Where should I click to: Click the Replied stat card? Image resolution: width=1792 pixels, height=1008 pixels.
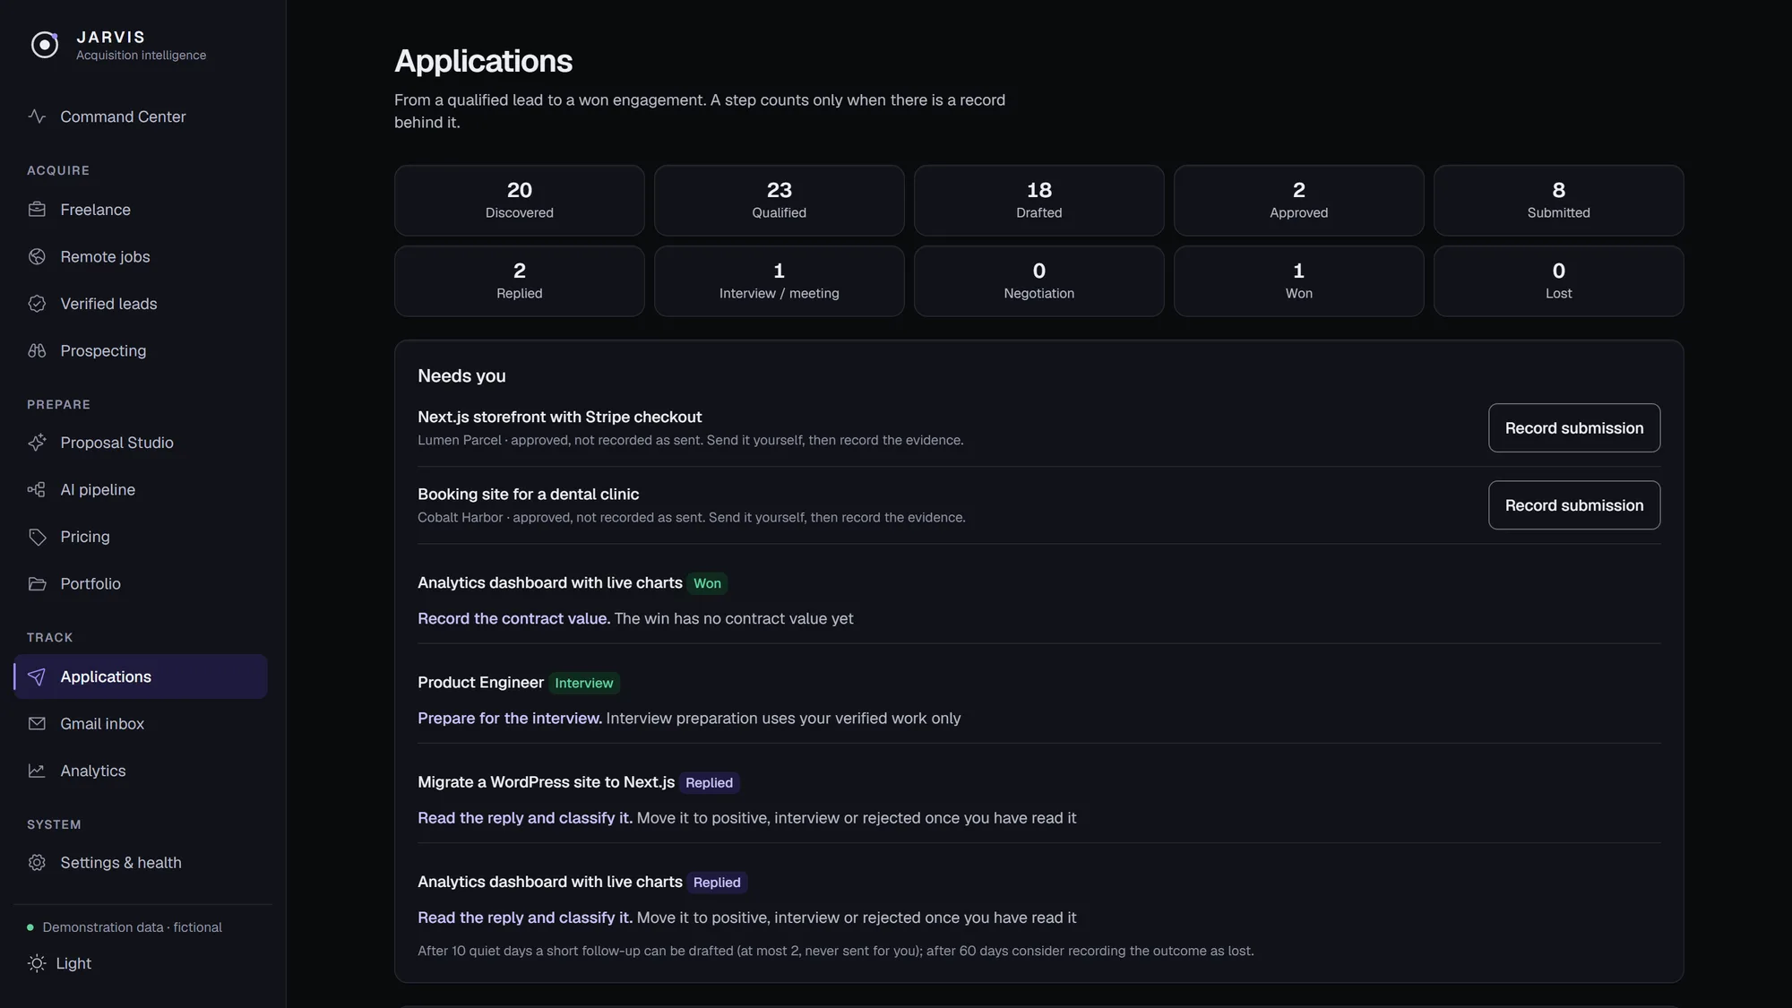coord(520,281)
